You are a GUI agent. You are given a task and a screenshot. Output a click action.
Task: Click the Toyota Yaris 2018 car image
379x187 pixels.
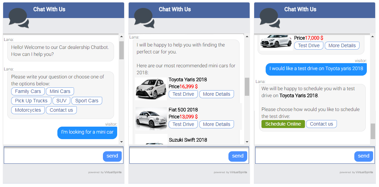pyautogui.click(x=151, y=89)
